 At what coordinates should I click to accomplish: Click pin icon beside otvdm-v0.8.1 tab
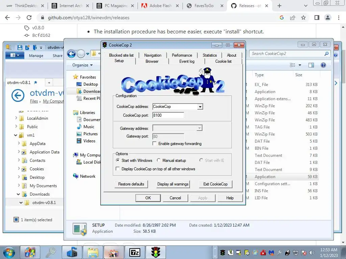[x=35, y=83]
